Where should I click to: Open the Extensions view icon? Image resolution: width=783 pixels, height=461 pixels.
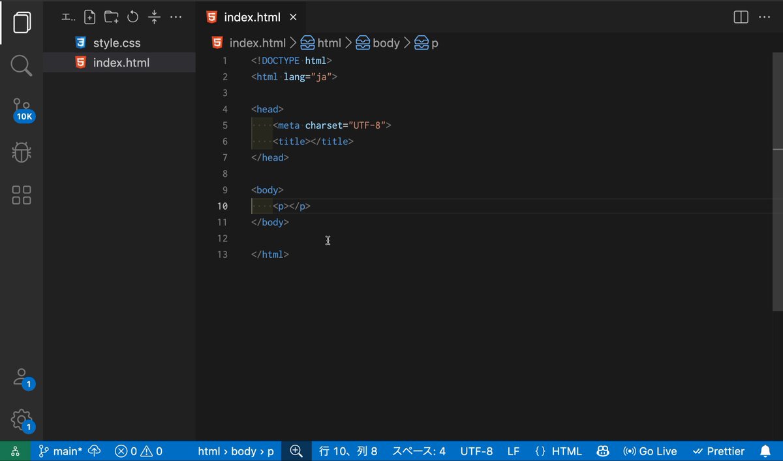[22, 195]
